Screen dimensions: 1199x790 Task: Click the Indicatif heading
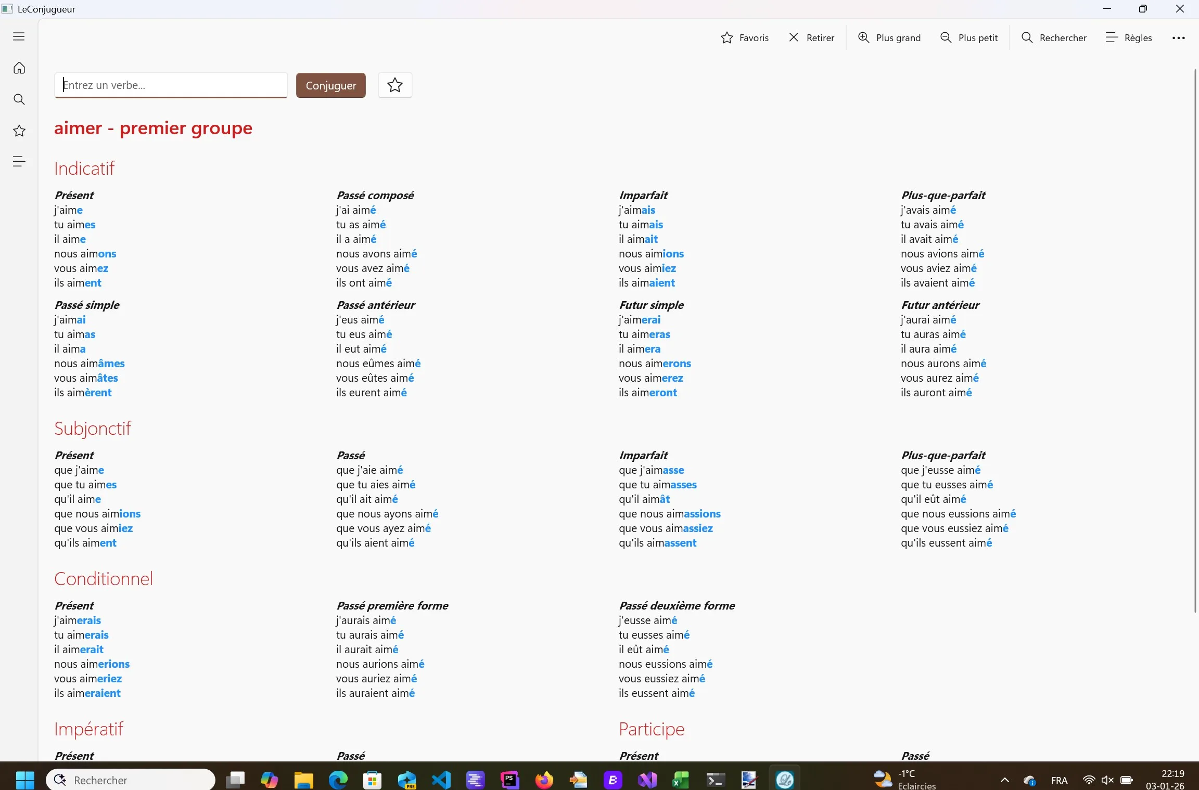[x=84, y=168]
